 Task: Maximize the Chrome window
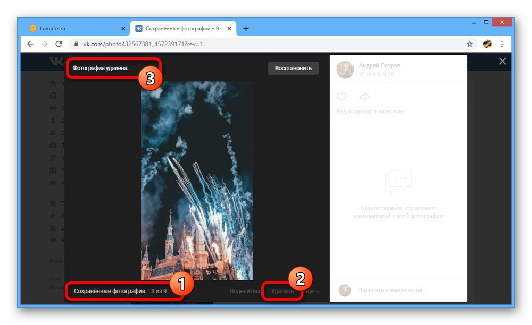[x=486, y=22]
